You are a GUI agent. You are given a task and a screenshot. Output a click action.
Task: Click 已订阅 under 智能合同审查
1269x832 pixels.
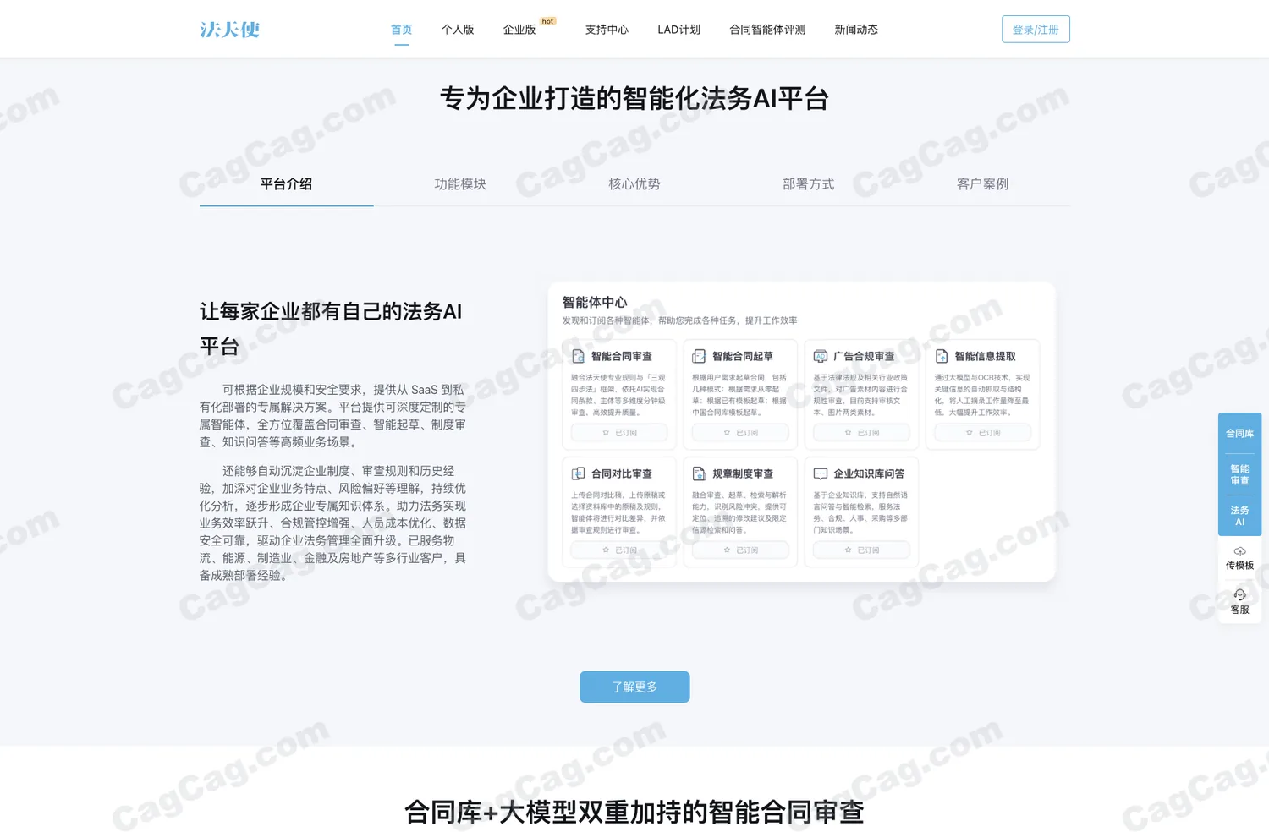click(619, 433)
